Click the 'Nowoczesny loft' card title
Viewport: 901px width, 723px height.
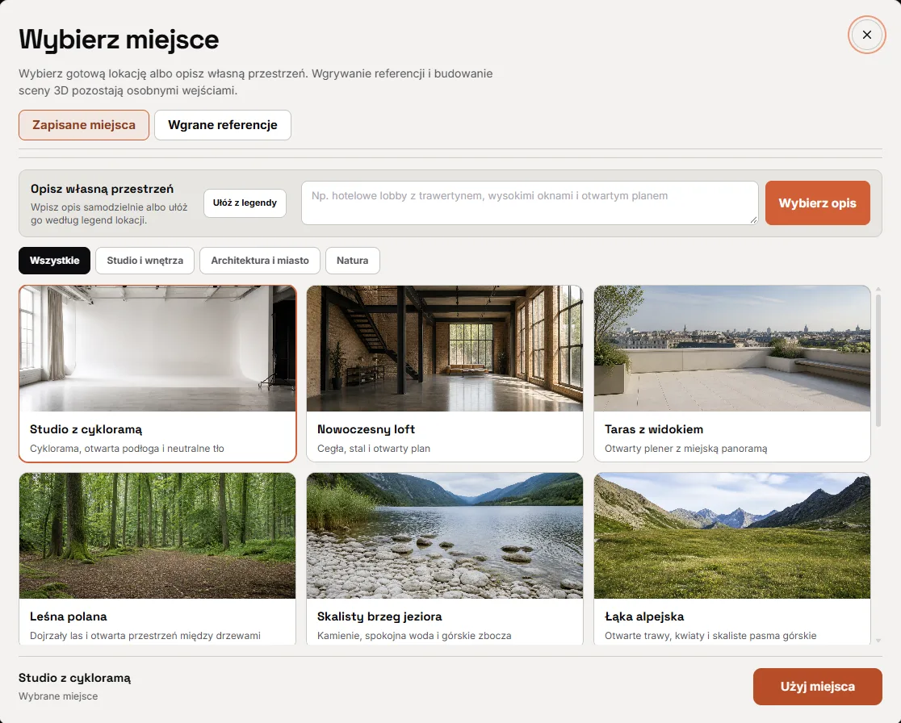point(366,429)
